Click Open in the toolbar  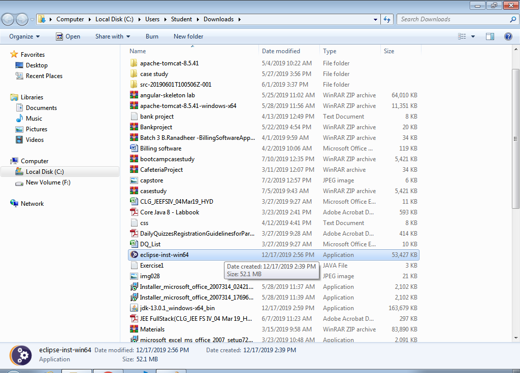(68, 36)
